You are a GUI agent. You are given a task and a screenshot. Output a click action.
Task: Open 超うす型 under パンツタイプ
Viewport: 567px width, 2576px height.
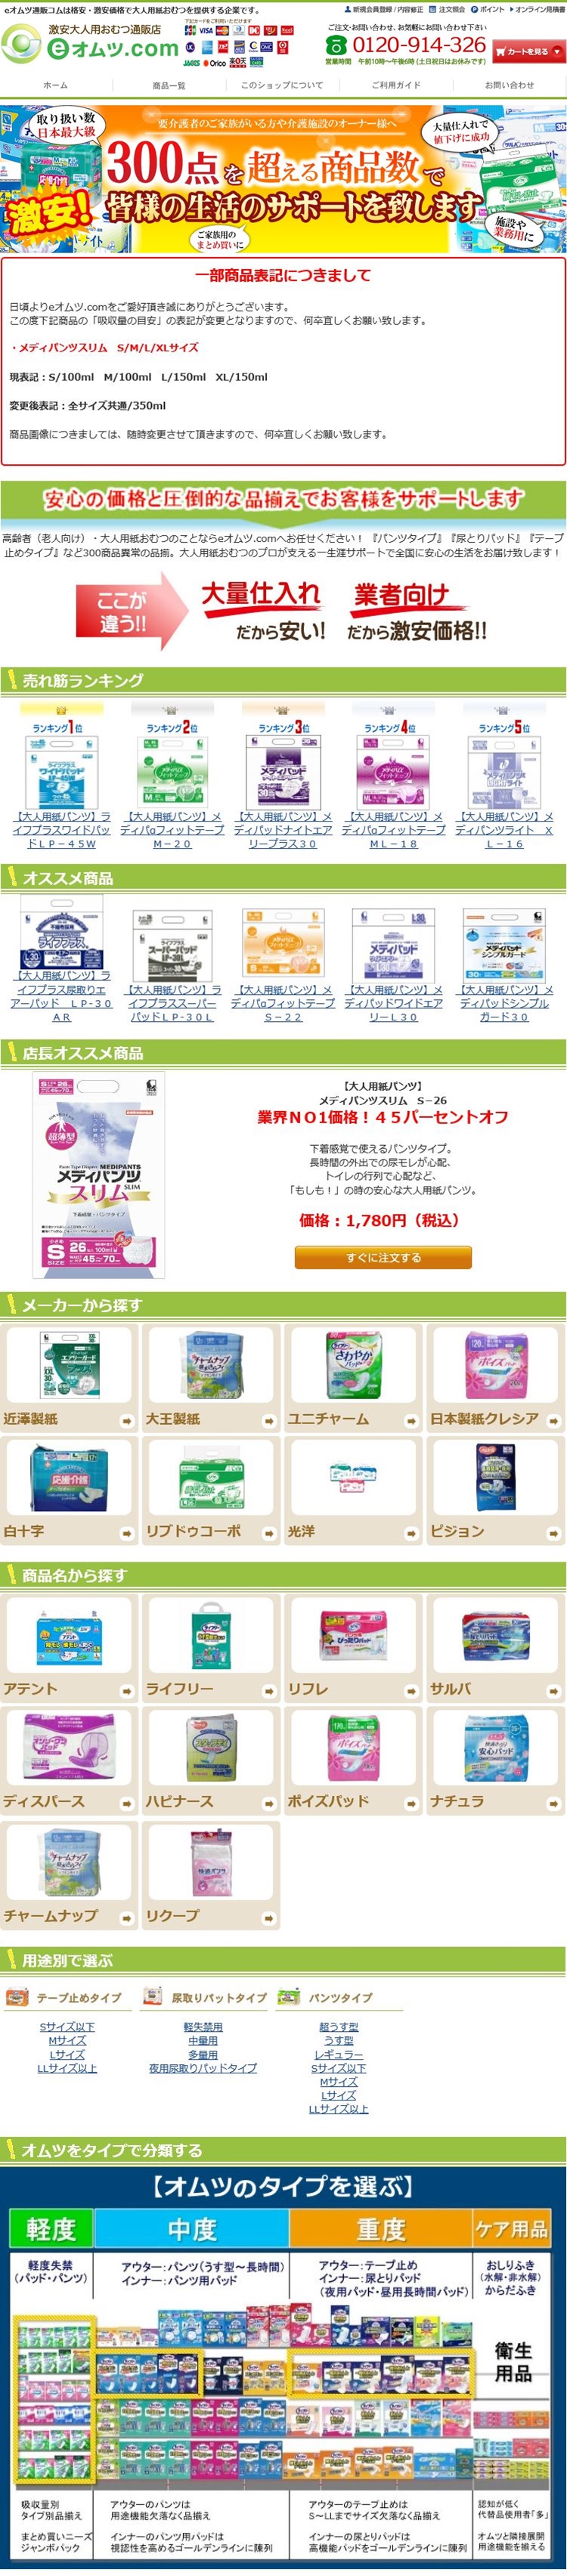pyautogui.click(x=338, y=2026)
